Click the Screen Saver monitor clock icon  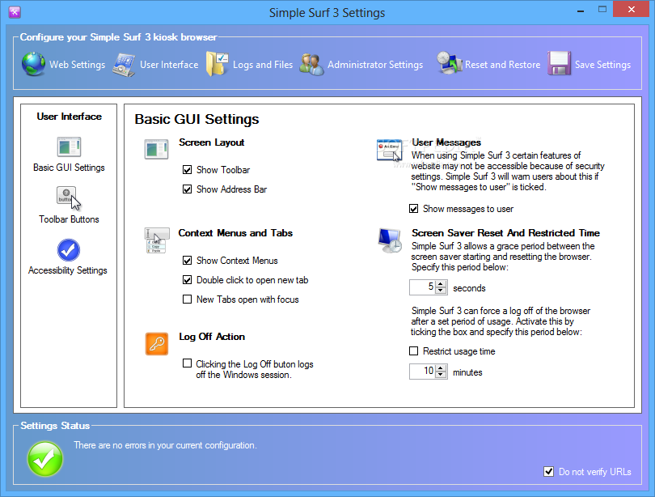click(390, 240)
